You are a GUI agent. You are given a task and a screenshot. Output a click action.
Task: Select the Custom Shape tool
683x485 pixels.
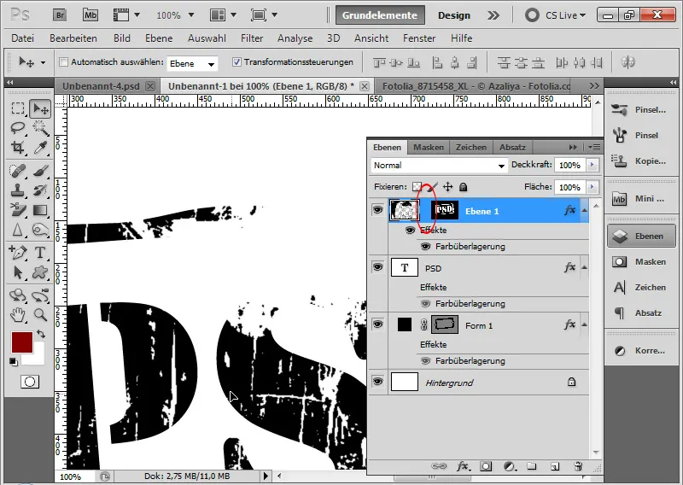(x=40, y=272)
